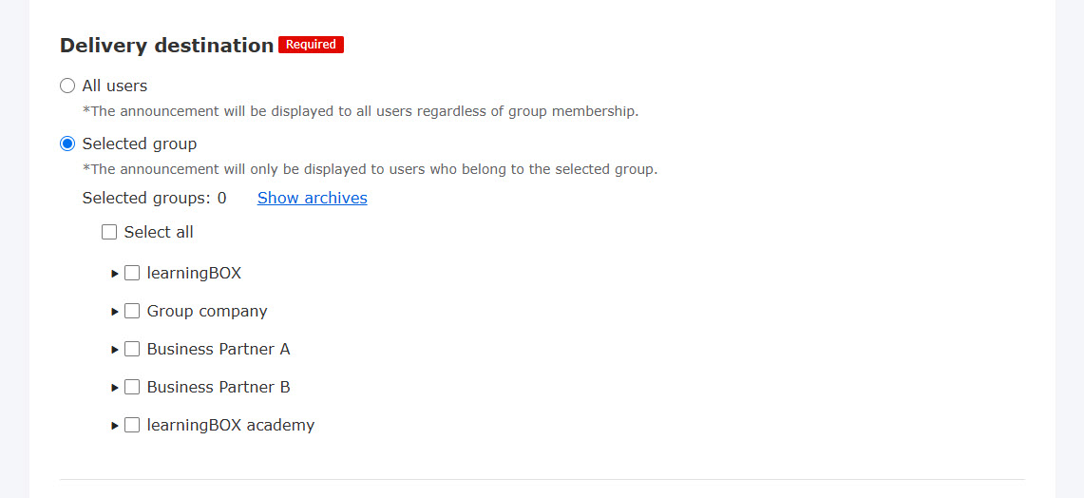The height and width of the screenshot is (498, 1084).
Task: Click the red Required badge
Action: [311, 45]
